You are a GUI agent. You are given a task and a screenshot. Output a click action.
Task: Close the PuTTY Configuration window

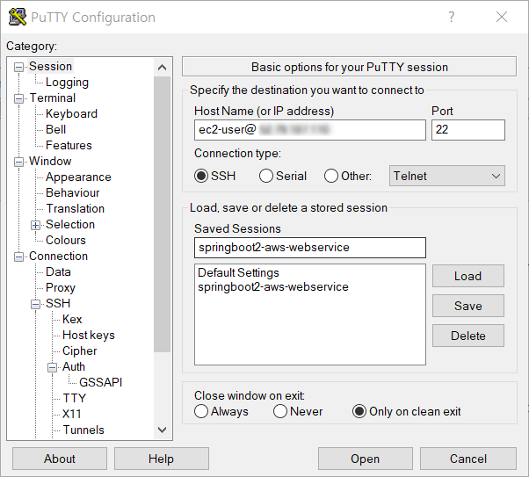point(502,17)
